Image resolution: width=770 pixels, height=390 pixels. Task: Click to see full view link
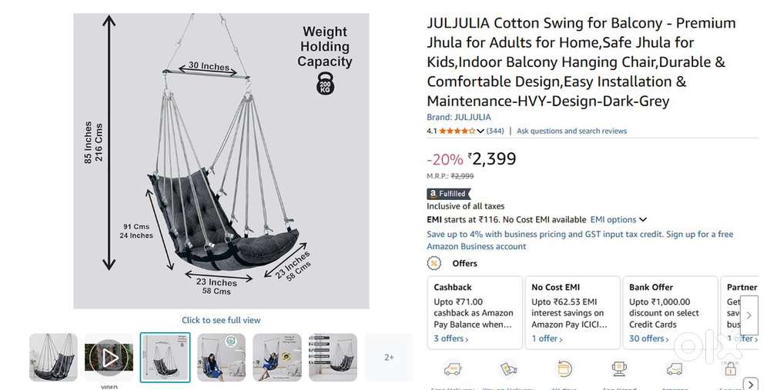(221, 320)
